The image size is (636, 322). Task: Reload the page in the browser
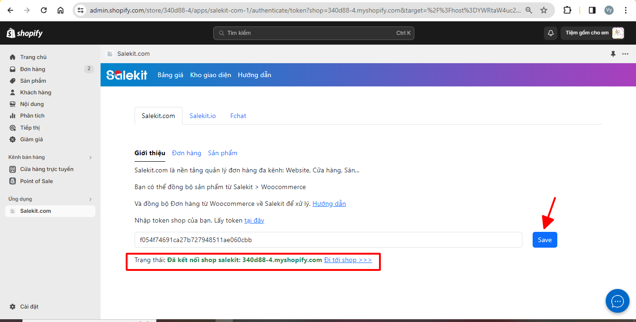pyautogui.click(x=44, y=10)
